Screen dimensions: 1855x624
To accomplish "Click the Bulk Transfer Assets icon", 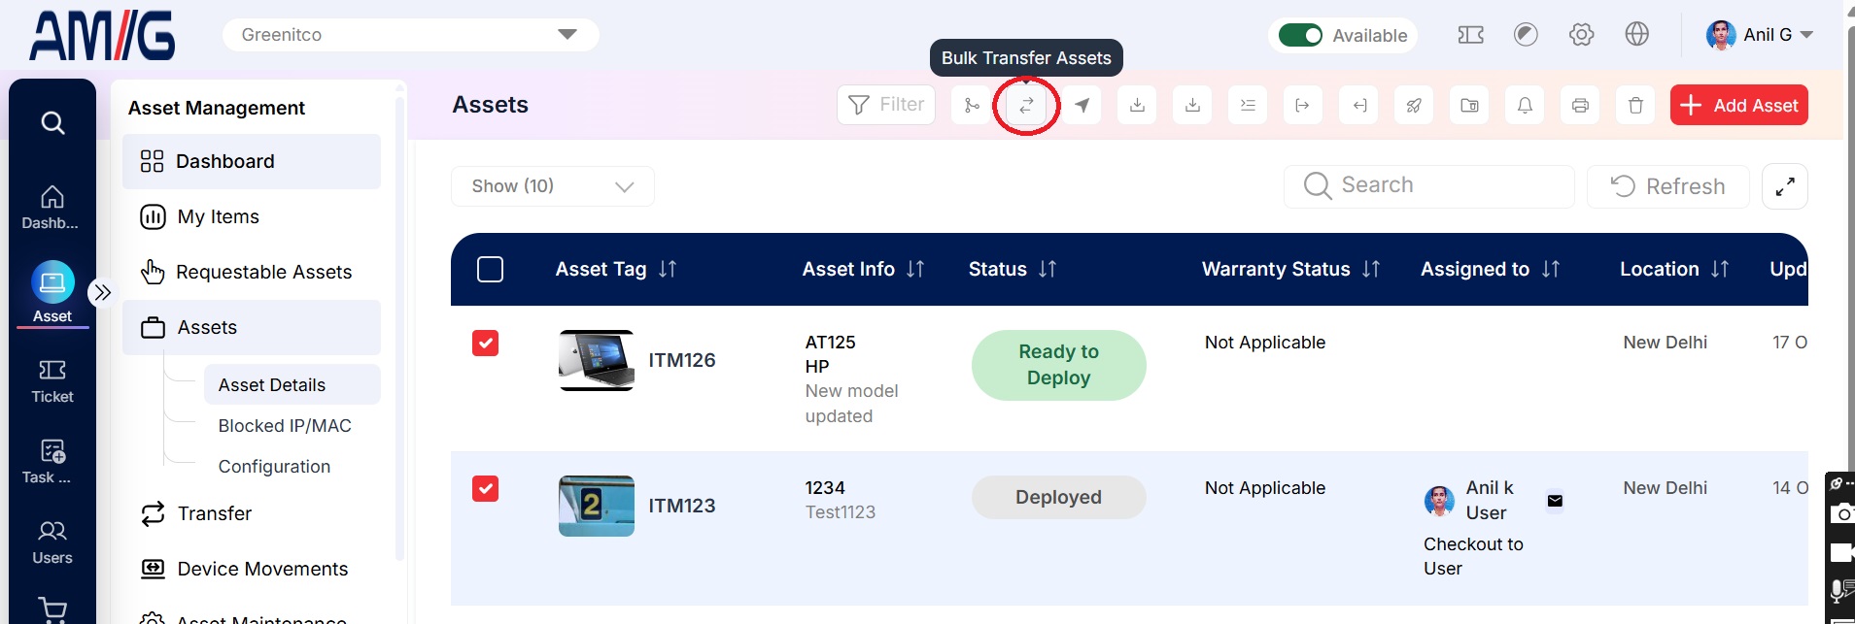I will (1026, 105).
